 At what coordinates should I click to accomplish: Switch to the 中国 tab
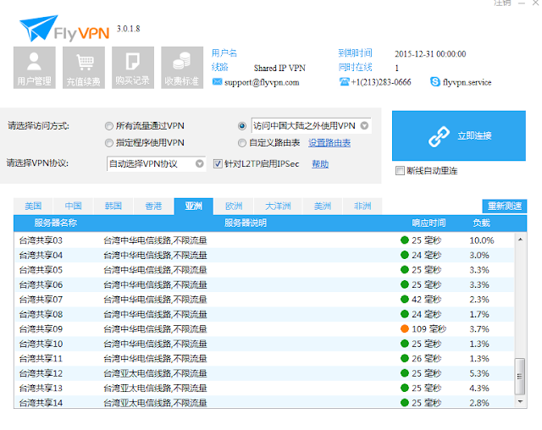pos(74,207)
